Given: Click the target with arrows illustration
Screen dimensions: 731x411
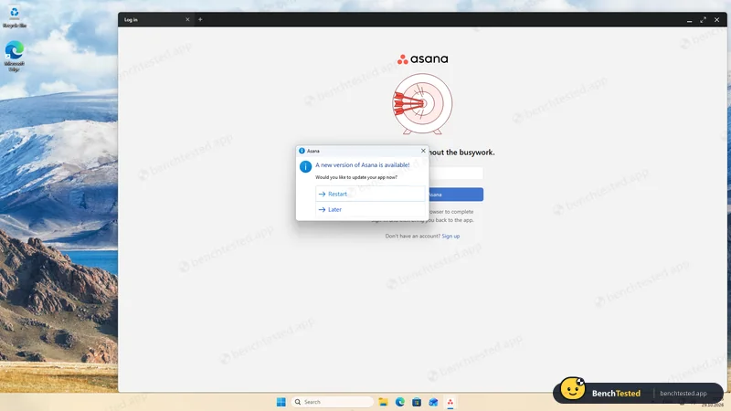Looking at the screenshot, I should click(x=422, y=103).
